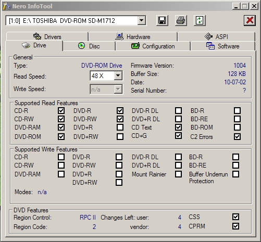Switch to the Software tab
This screenshot has height=242, width=261.
tap(223, 46)
